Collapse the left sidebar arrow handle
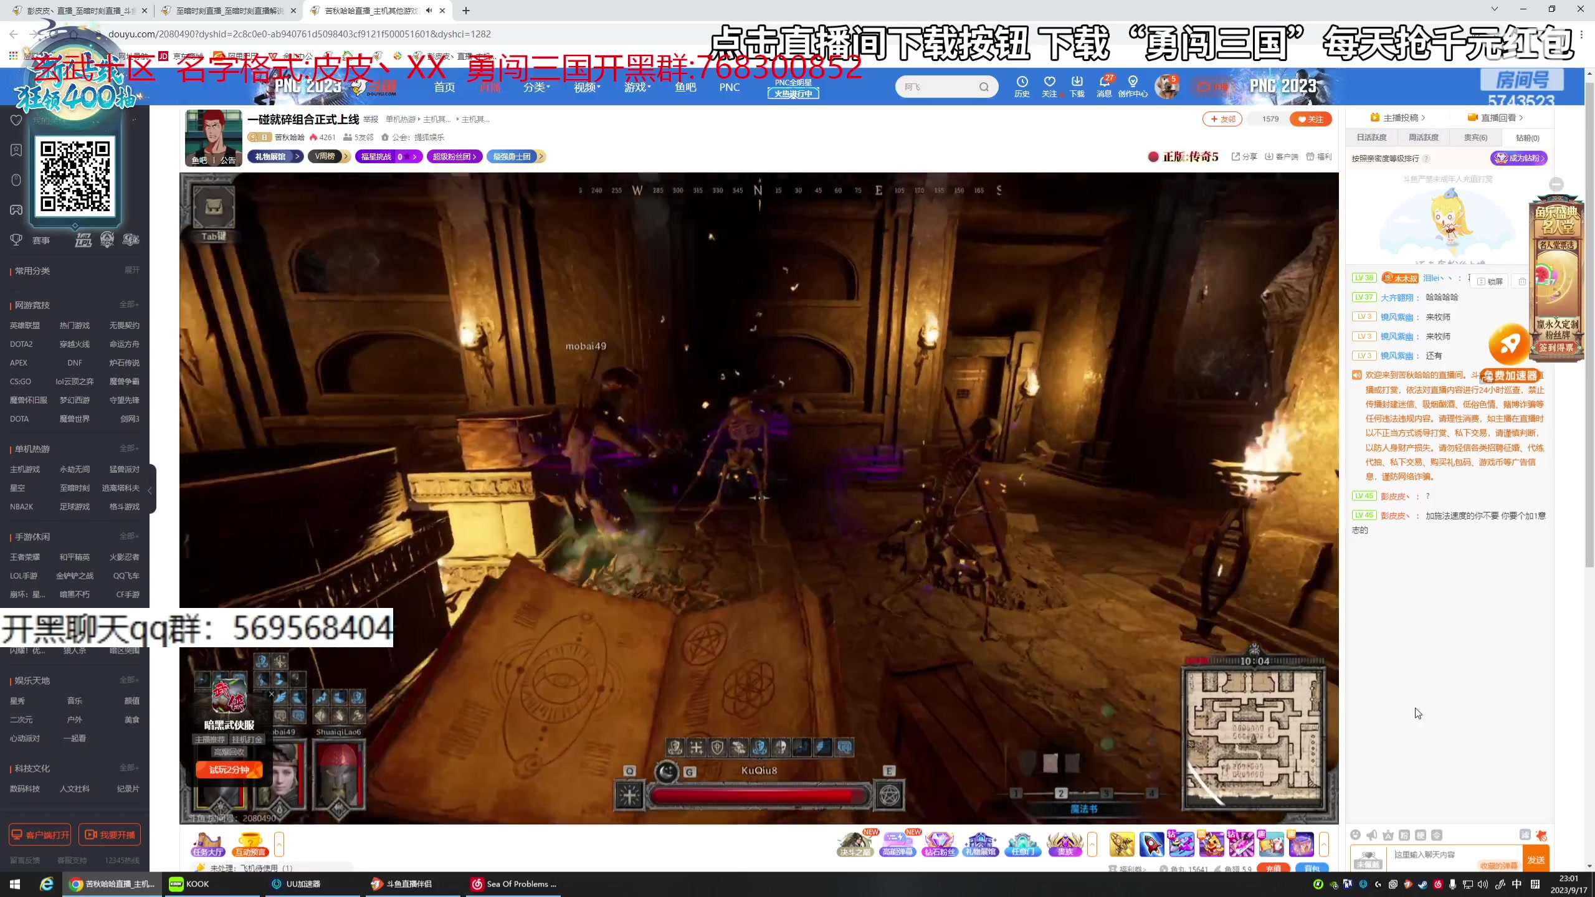The height and width of the screenshot is (897, 1595). coord(150,490)
